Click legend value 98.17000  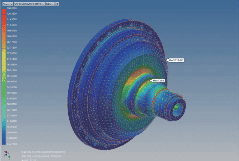(12, 42)
